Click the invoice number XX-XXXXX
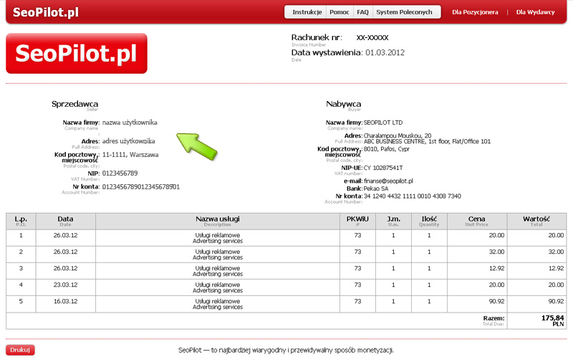Screen dimensions: 573x362 [x=372, y=37]
